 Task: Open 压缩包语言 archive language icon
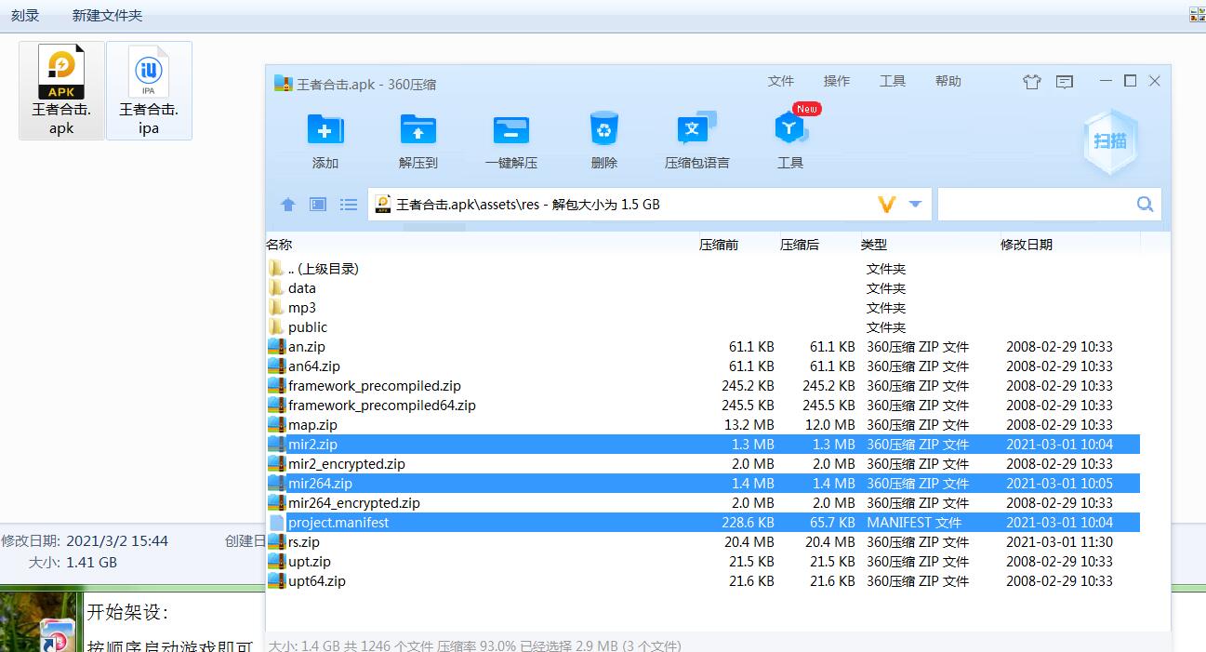coord(696,130)
